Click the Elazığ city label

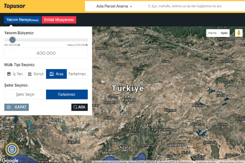[220, 95]
